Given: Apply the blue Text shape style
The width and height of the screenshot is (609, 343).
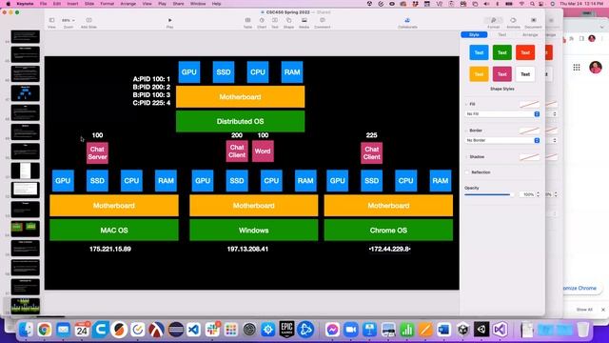Looking at the screenshot, I should tap(479, 52).
